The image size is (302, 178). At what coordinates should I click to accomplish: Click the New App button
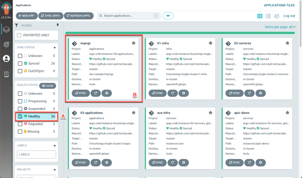(26, 16)
